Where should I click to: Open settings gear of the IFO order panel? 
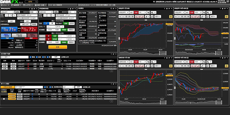tap(70, 9)
